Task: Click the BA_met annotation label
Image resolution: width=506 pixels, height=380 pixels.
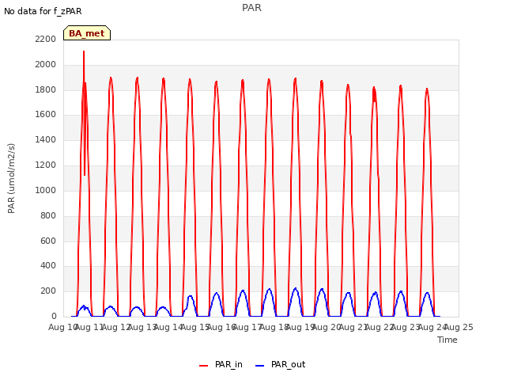Action: coord(87,33)
